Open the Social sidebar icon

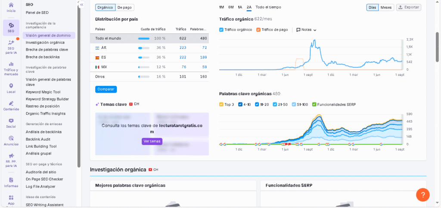coord(11,121)
